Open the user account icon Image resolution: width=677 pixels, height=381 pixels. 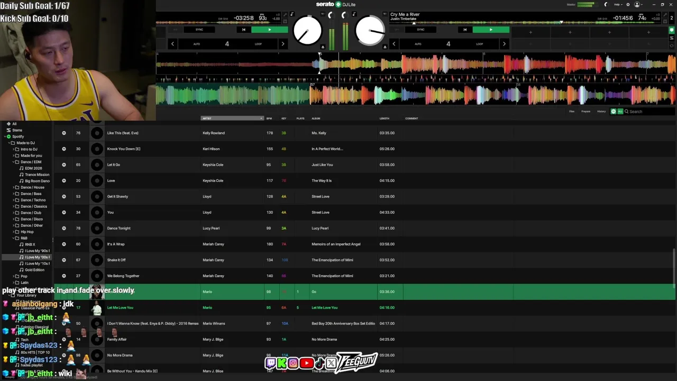coord(637,4)
